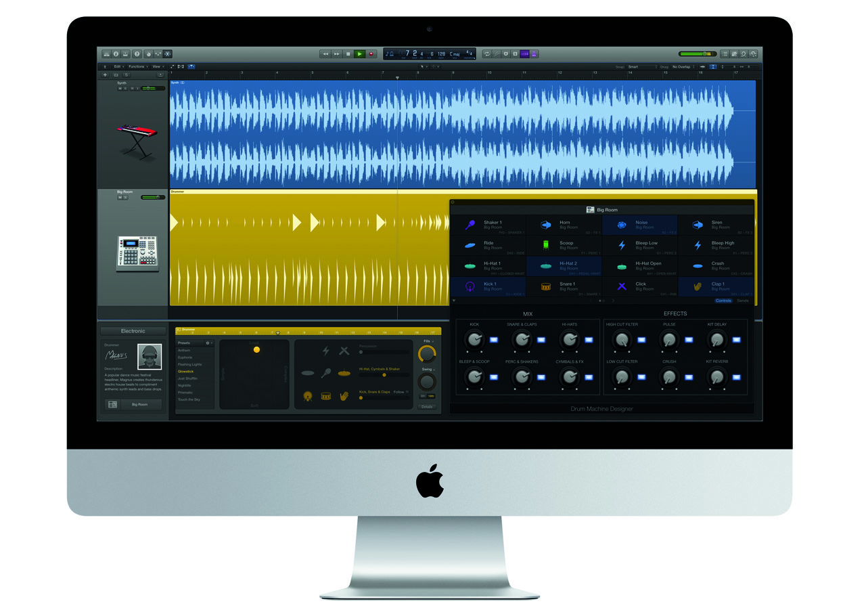The image size is (866, 612).
Task: Click the Details button
Action: (x=427, y=407)
